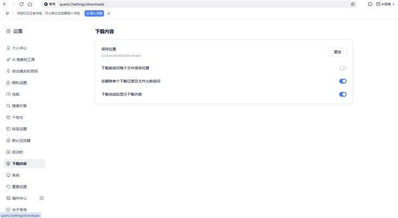The height and width of the screenshot is (218, 398).
Task: Select 启动时 in the sidebar
Action: (x=15, y=152)
